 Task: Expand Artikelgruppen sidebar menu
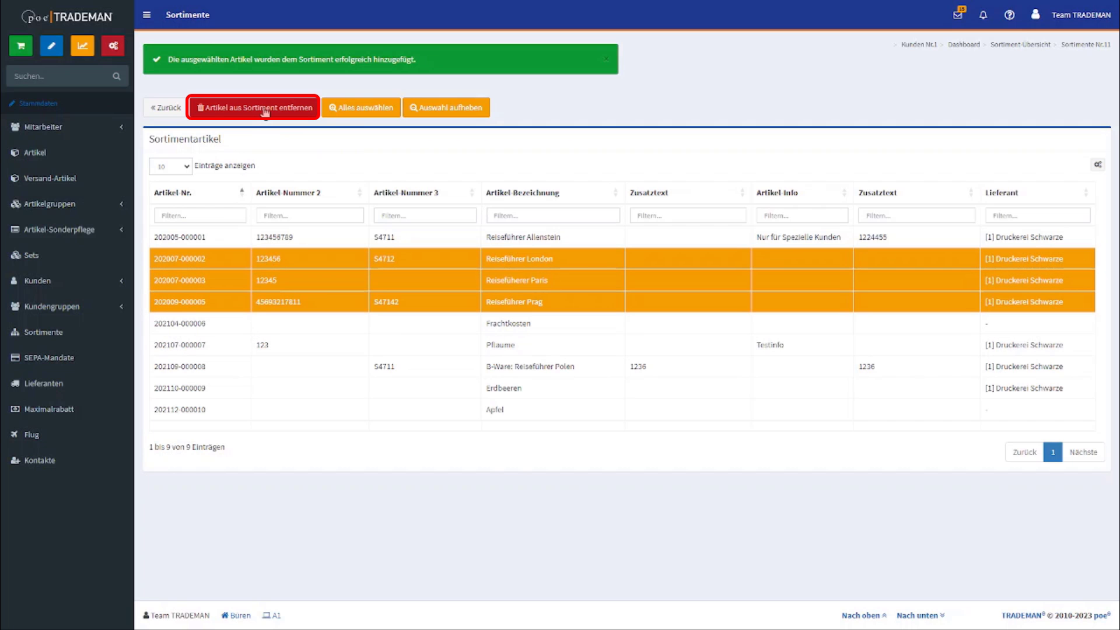coord(67,204)
